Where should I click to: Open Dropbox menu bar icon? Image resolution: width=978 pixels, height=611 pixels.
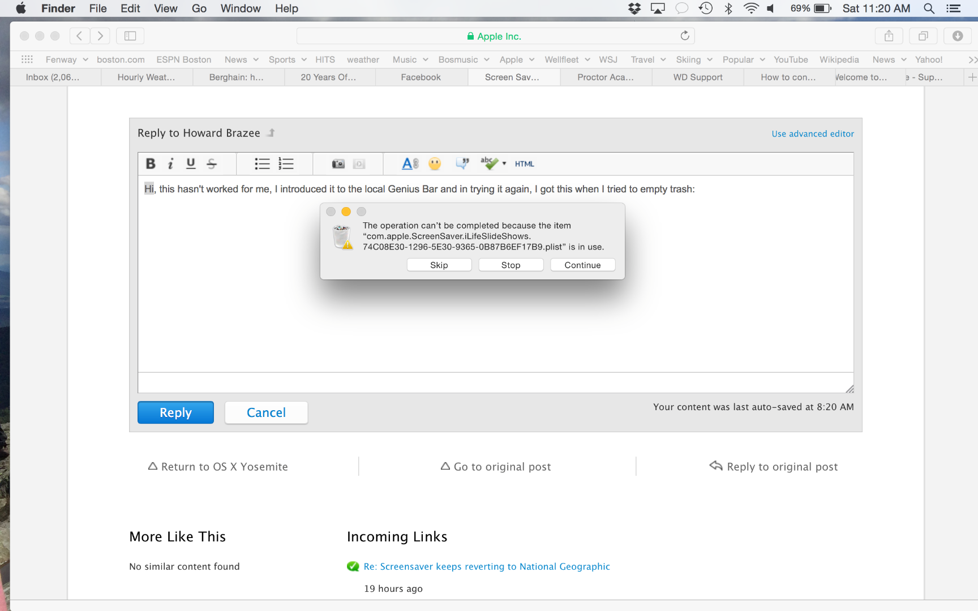[634, 8]
